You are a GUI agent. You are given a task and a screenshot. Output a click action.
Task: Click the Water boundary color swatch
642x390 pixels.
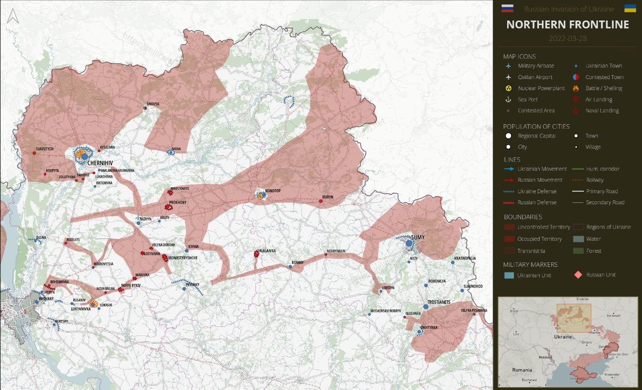[578, 239]
